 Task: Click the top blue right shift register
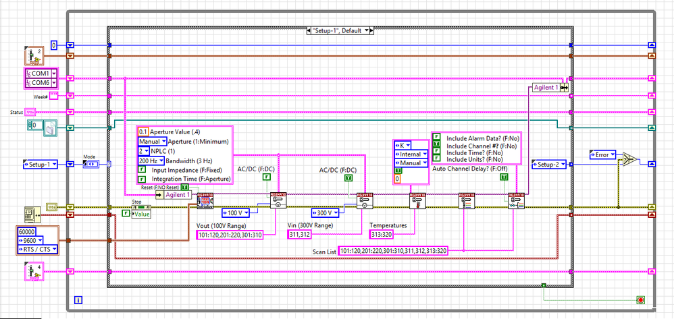point(652,45)
